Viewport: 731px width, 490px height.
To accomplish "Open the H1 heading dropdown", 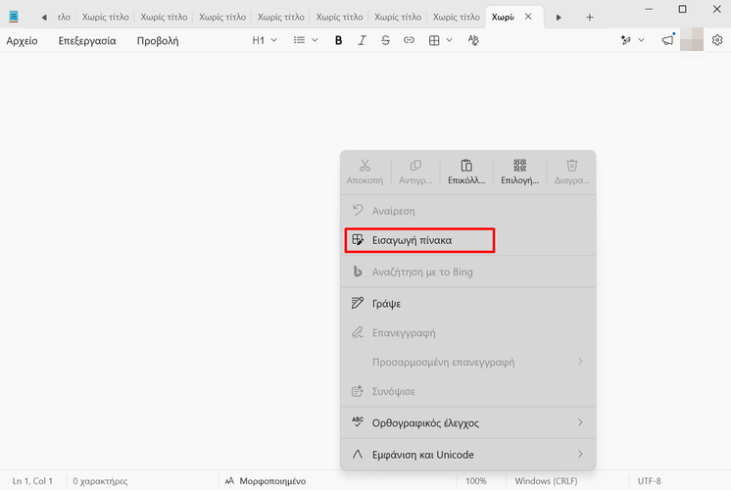I will 265,40.
